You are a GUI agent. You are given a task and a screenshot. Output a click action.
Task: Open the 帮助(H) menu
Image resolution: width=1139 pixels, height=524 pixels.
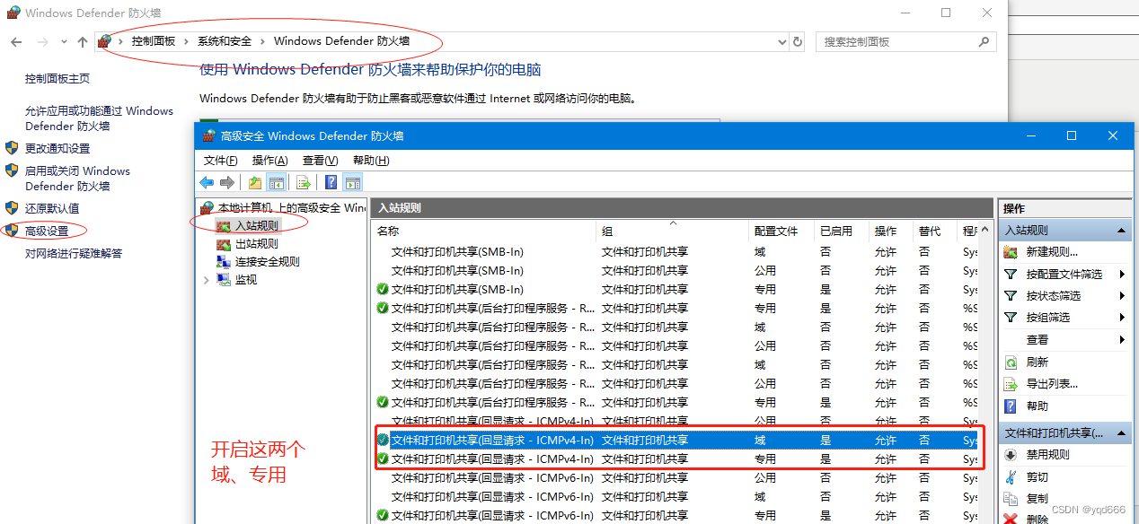(x=371, y=160)
